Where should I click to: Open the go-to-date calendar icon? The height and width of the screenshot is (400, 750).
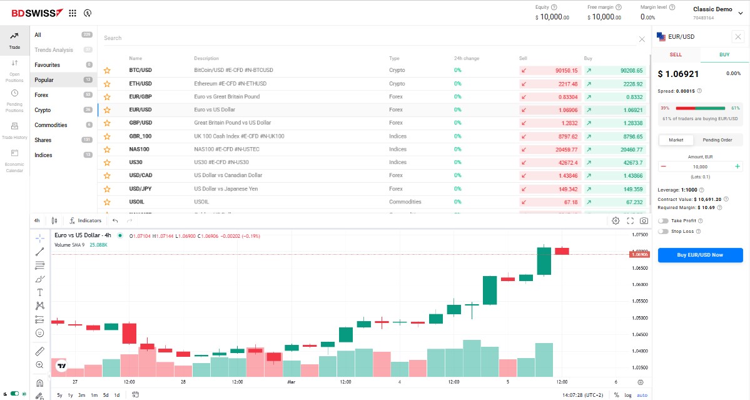(135, 395)
